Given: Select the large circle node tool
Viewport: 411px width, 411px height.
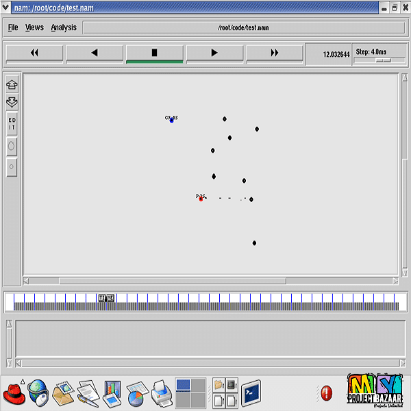Looking at the screenshot, I should pos(12,146).
